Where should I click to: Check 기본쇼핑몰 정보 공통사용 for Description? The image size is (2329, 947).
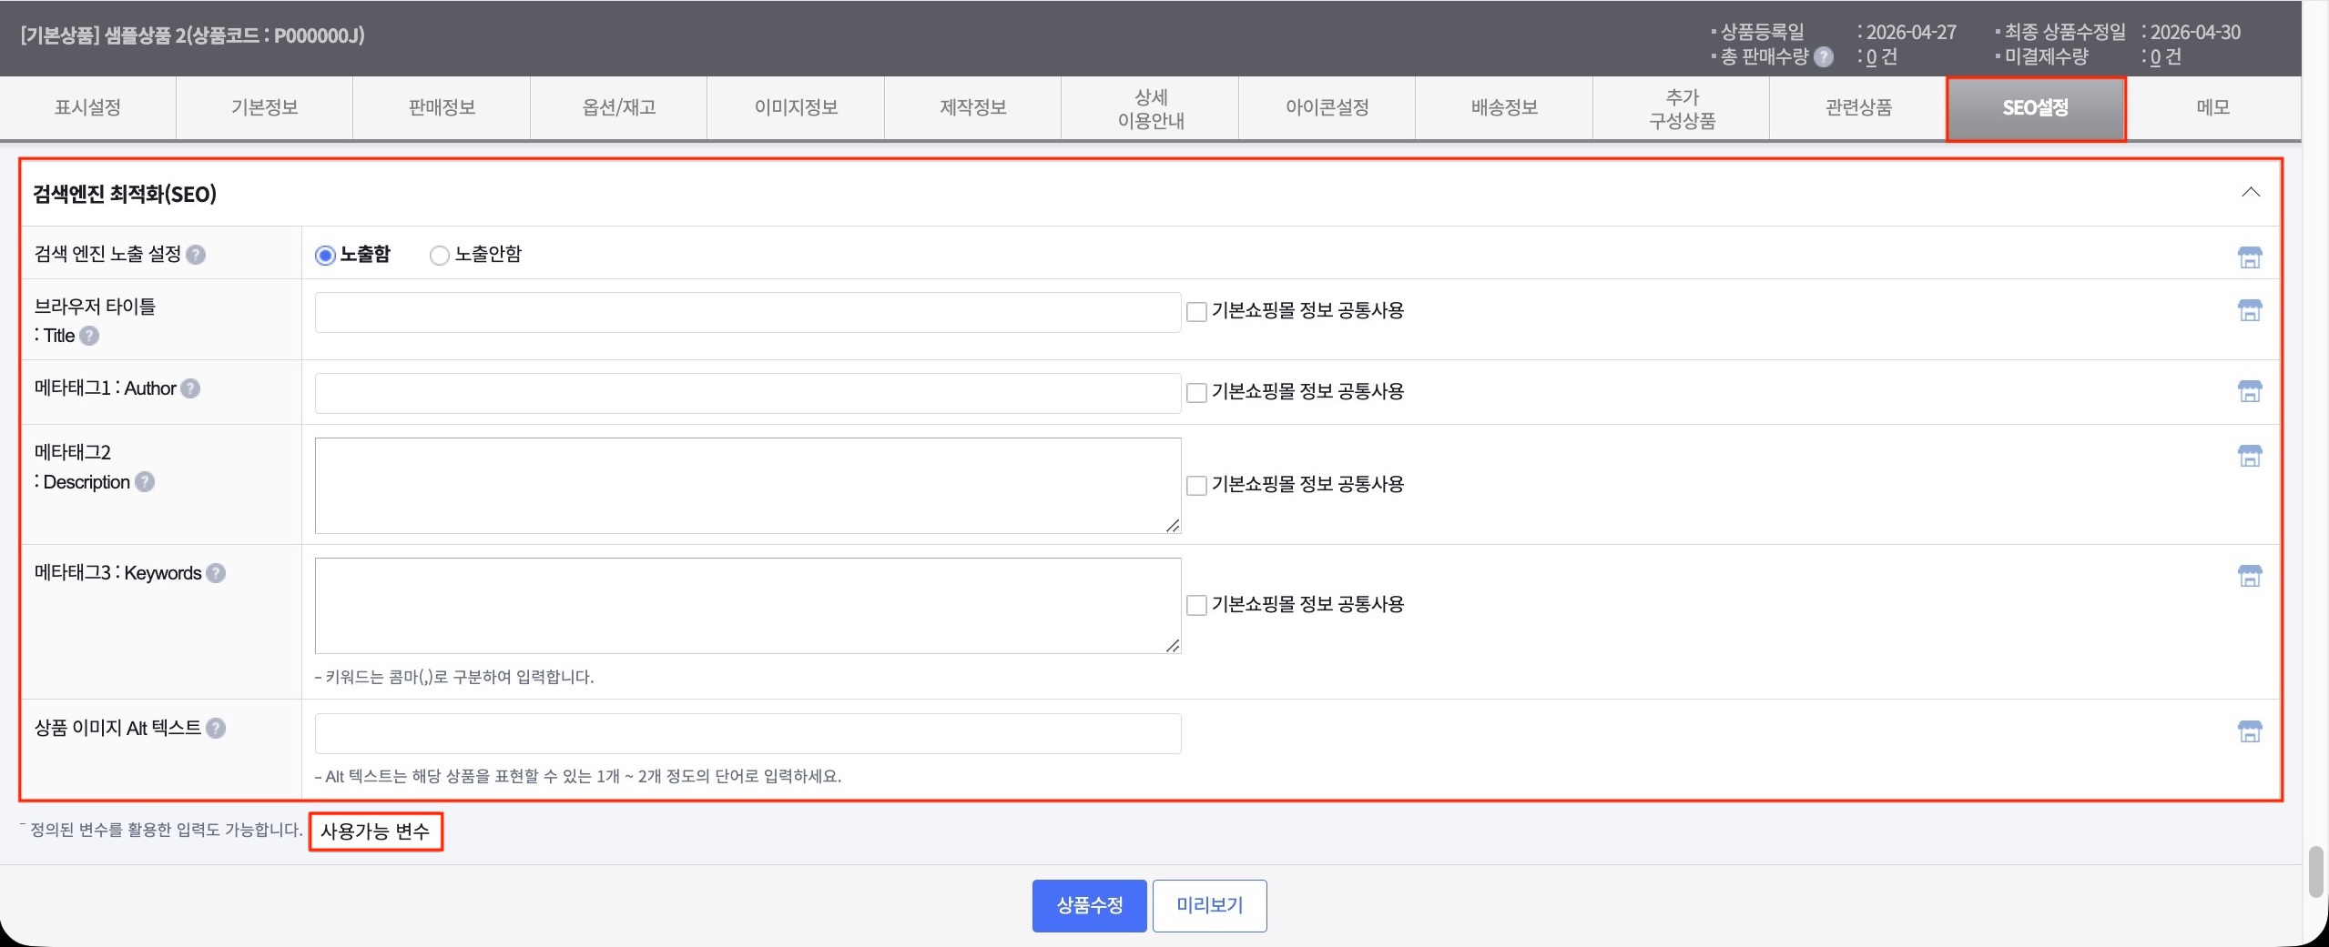coord(1197,486)
